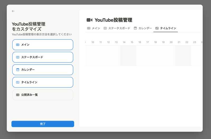Click the board icon on the ステータスボード tab
211x139 pixels.
click(x=105, y=28)
